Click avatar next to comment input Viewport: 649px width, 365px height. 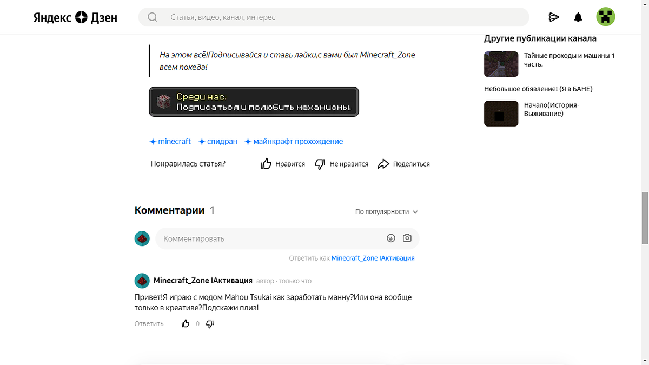point(142,238)
